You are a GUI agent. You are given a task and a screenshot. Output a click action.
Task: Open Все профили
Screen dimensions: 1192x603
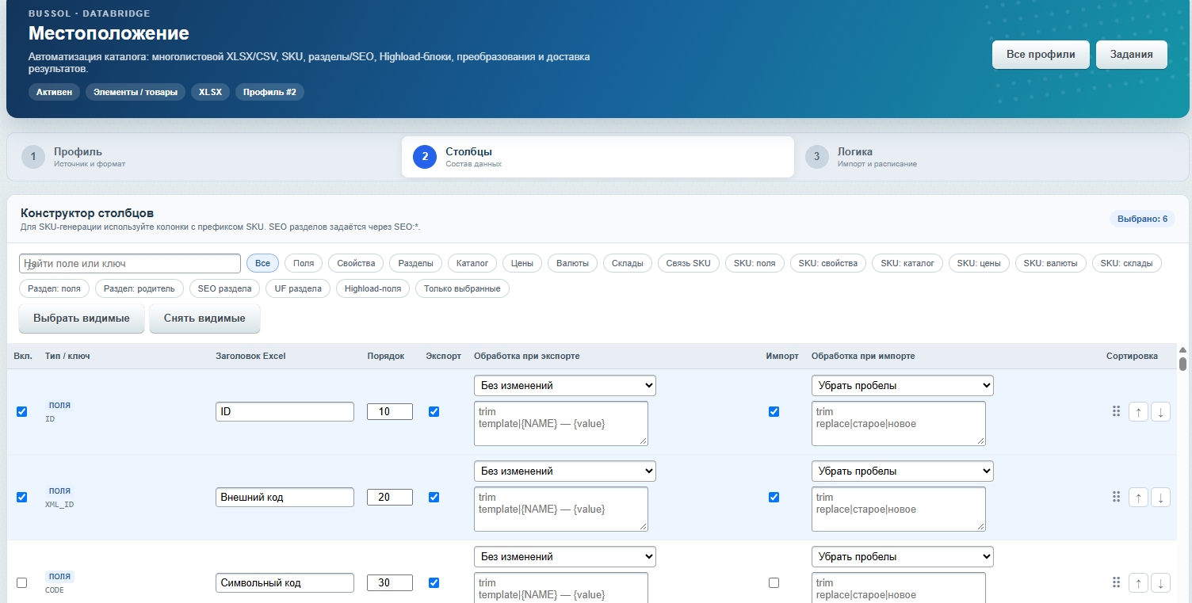(1041, 55)
